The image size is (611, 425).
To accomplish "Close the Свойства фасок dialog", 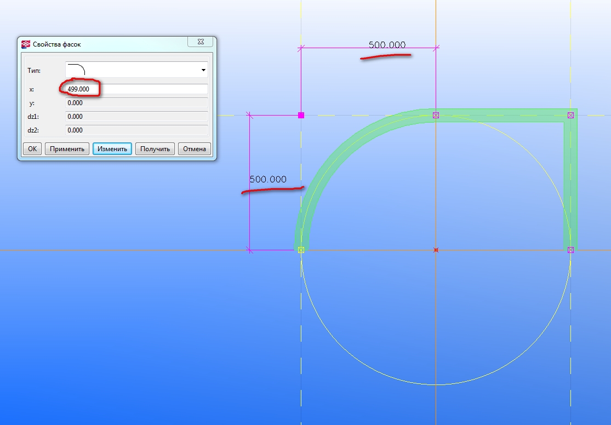I will (x=200, y=42).
